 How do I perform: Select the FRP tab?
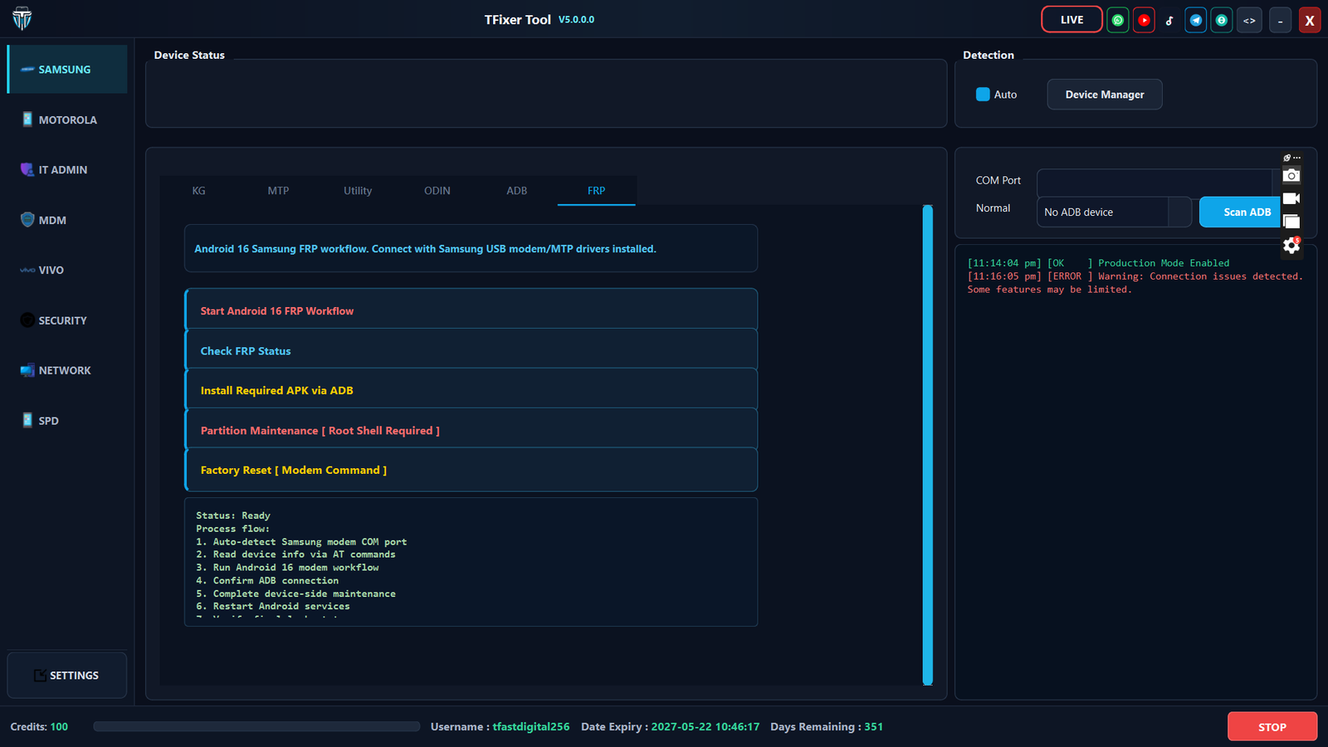click(596, 191)
